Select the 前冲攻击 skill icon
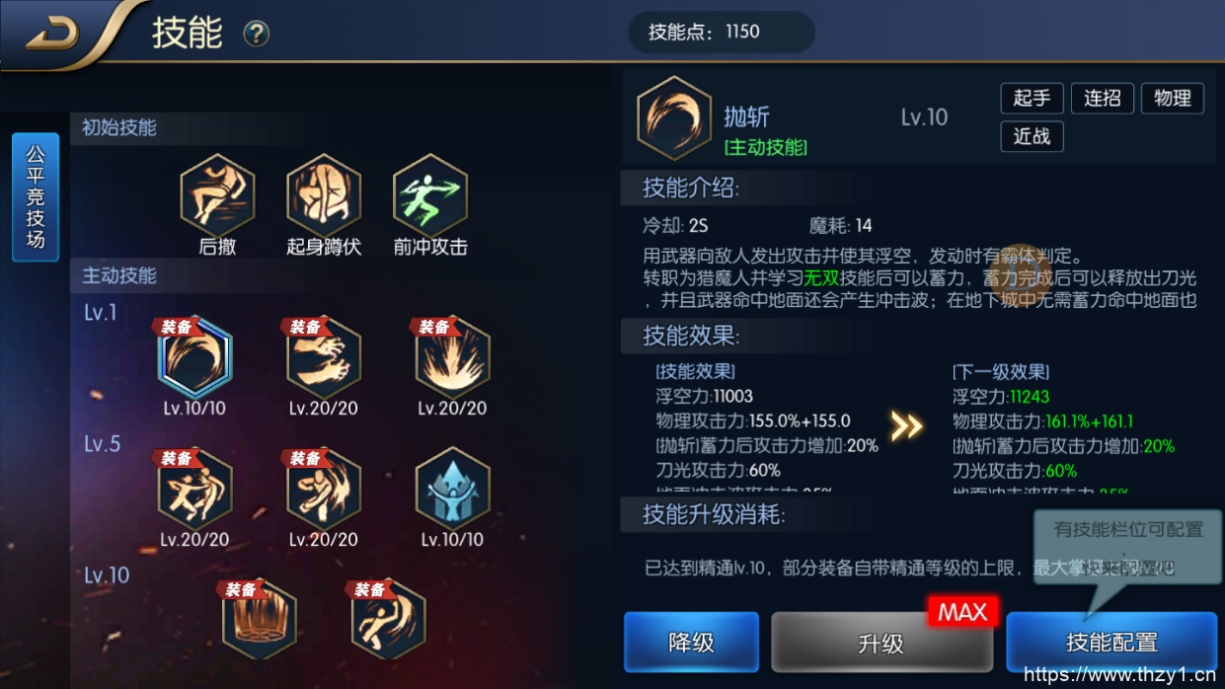This screenshot has width=1225, height=689. pyautogui.click(x=429, y=195)
